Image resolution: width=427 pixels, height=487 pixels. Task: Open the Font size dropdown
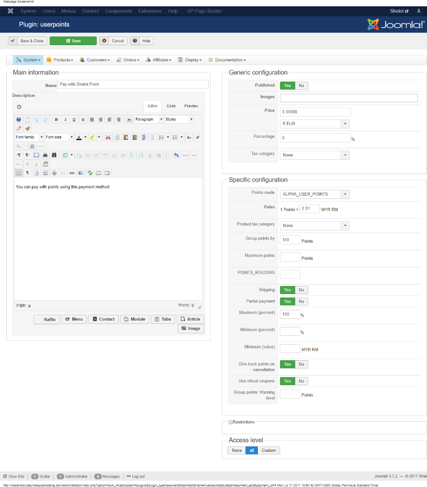[59, 137]
